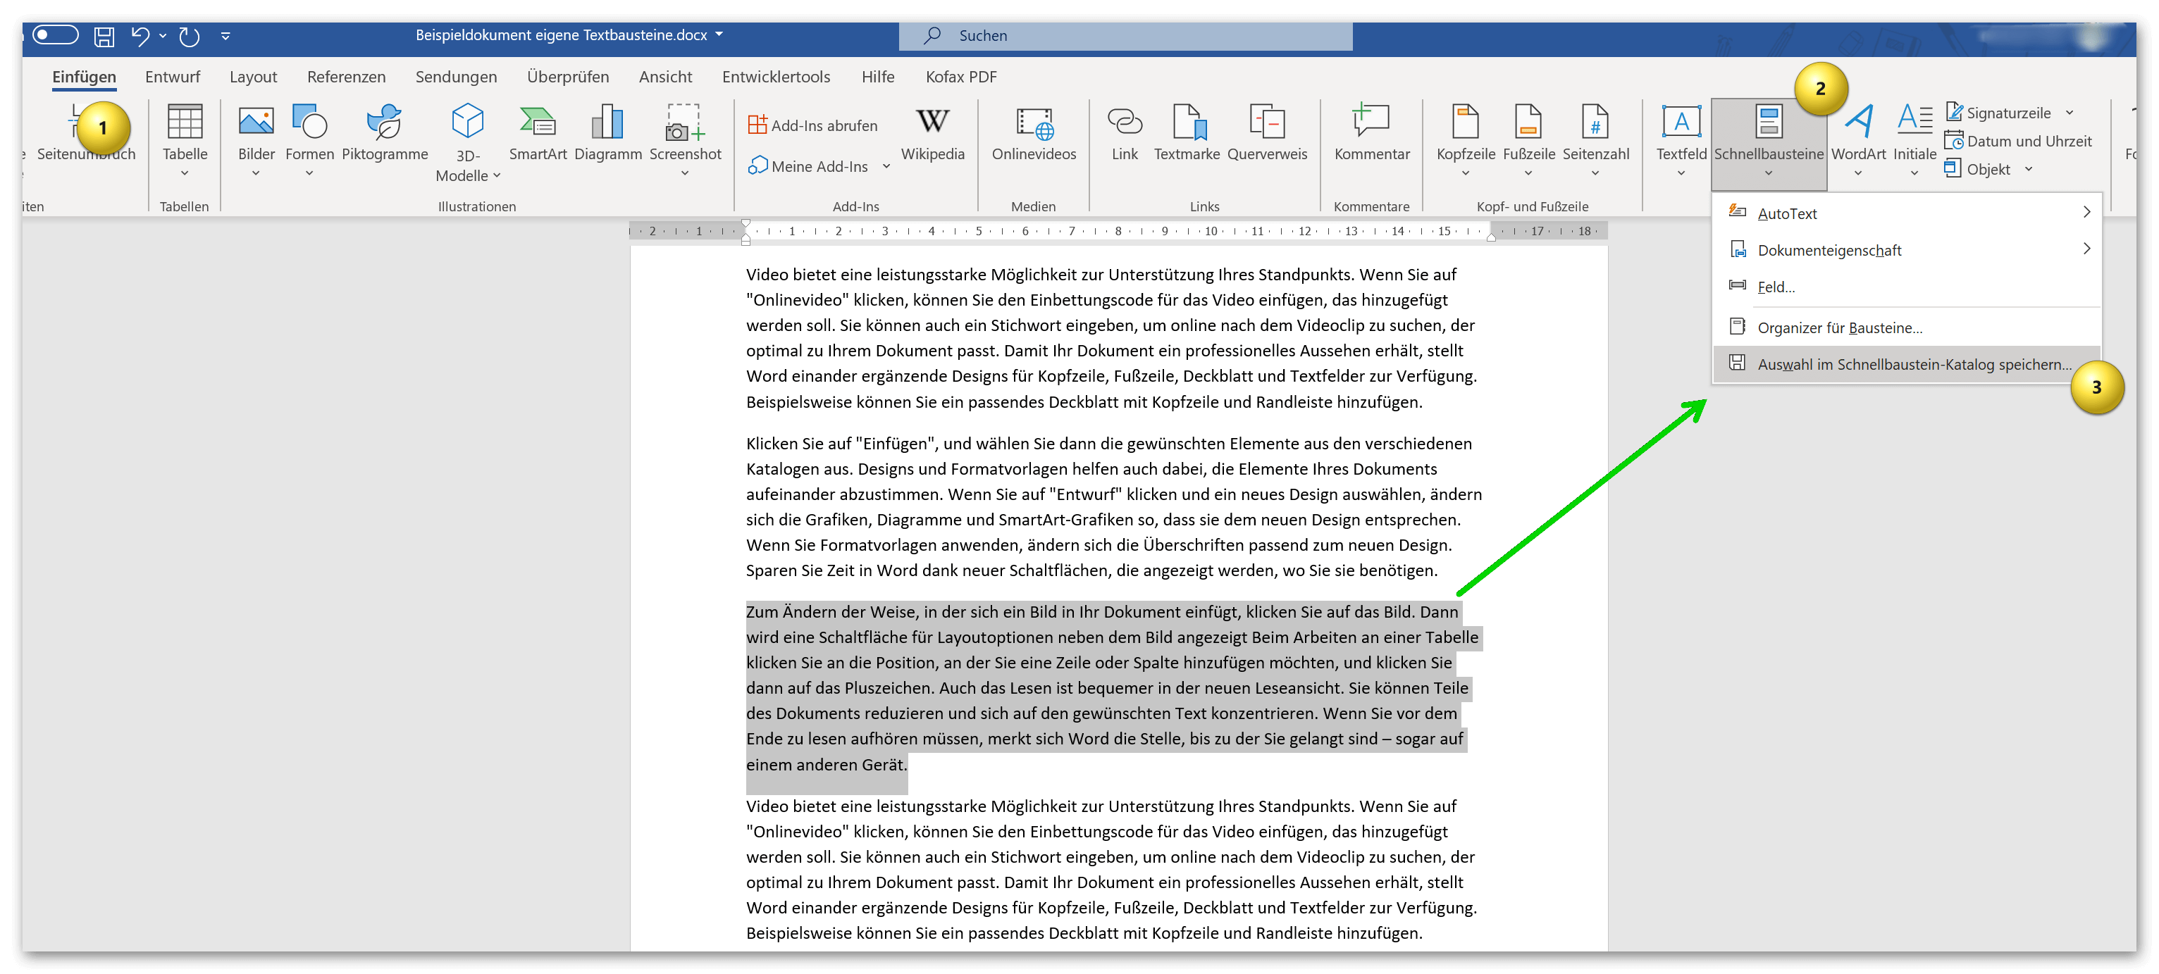Go to the Referenzen tab
The image size is (2159, 974).
(346, 77)
